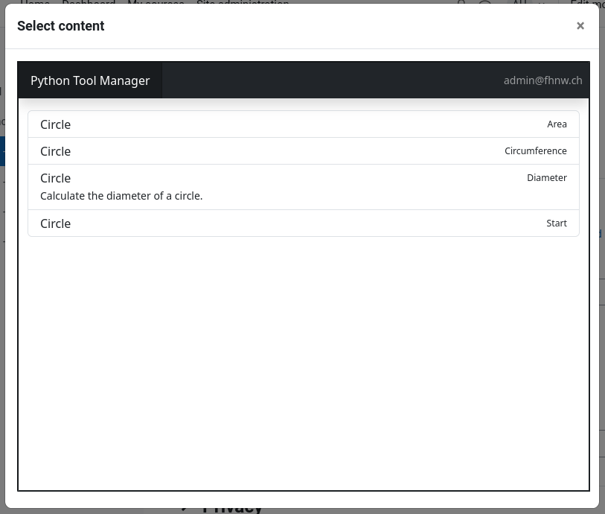Select the Circle Circumference item
This screenshot has width=605, height=514.
point(304,151)
